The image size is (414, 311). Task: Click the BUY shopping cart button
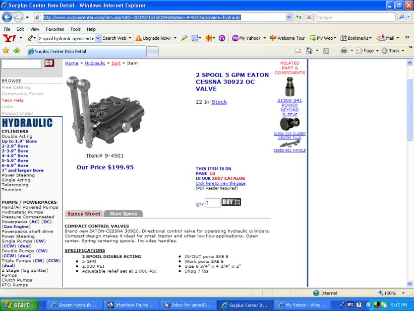pos(231,202)
